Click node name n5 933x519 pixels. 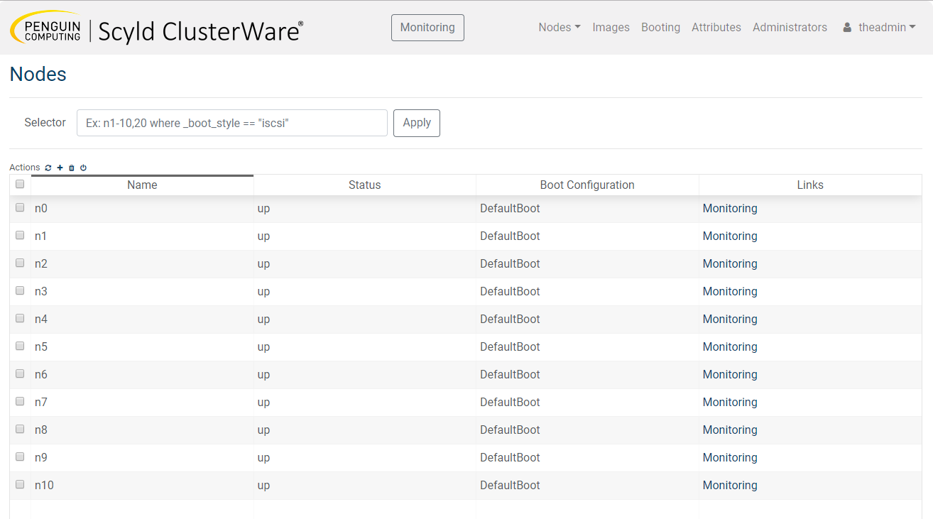click(41, 347)
